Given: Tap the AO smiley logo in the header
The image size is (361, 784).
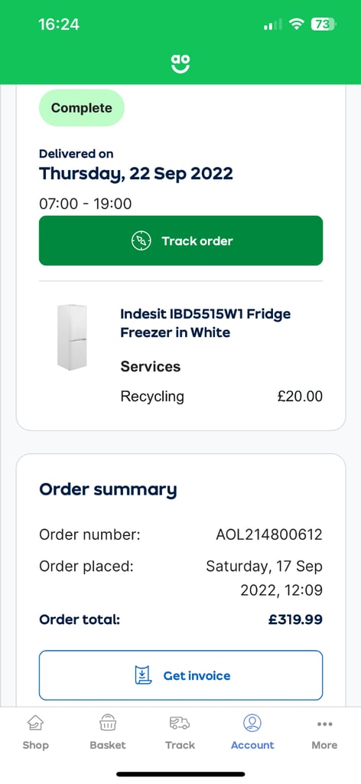Looking at the screenshot, I should (180, 64).
